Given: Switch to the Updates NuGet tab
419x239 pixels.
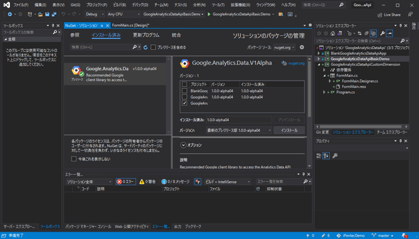Looking at the screenshot, I should (x=146, y=35).
